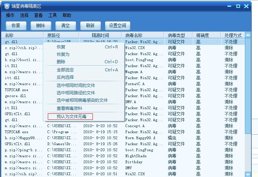The width and height of the screenshot is (258, 177).
Task: Click scrollbar down arrow in list
Action: point(248,174)
